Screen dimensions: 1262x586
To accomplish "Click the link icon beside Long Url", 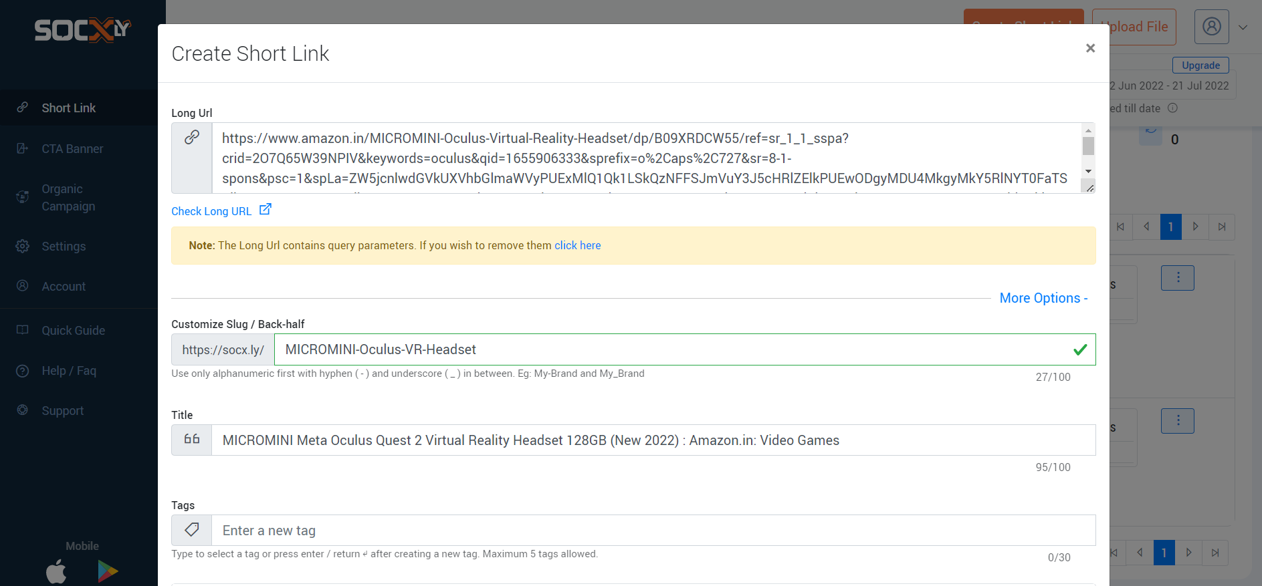I will [192, 138].
